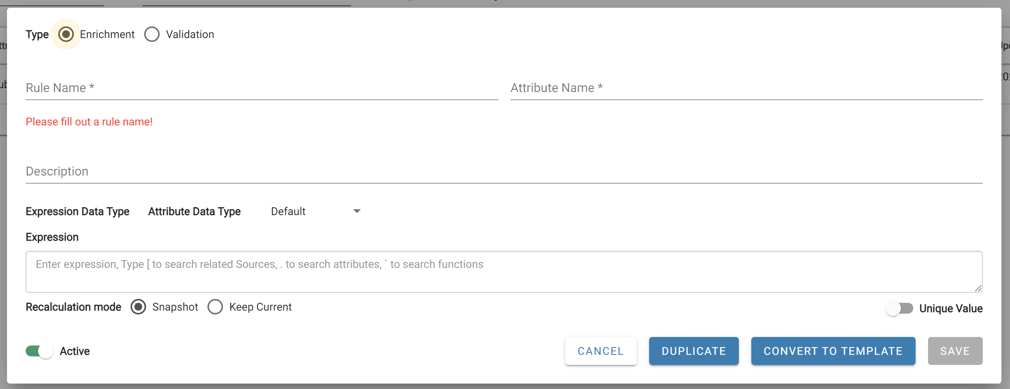Click the Unique Value label
Viewport: 1010px width, 389px height.
click(951, 308)
